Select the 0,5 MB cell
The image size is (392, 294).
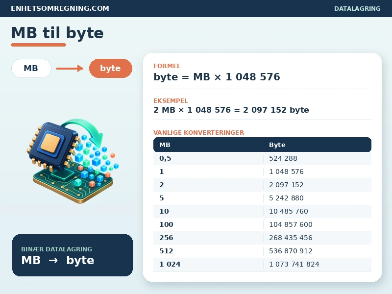pyautogui.click(x=165, y=158)
